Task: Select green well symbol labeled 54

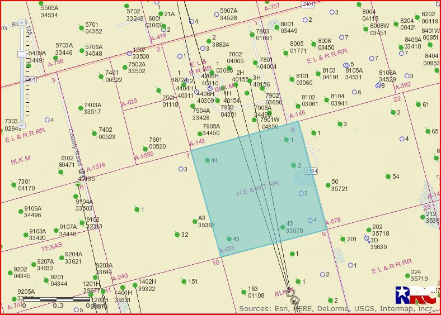Action: [388, 176]
